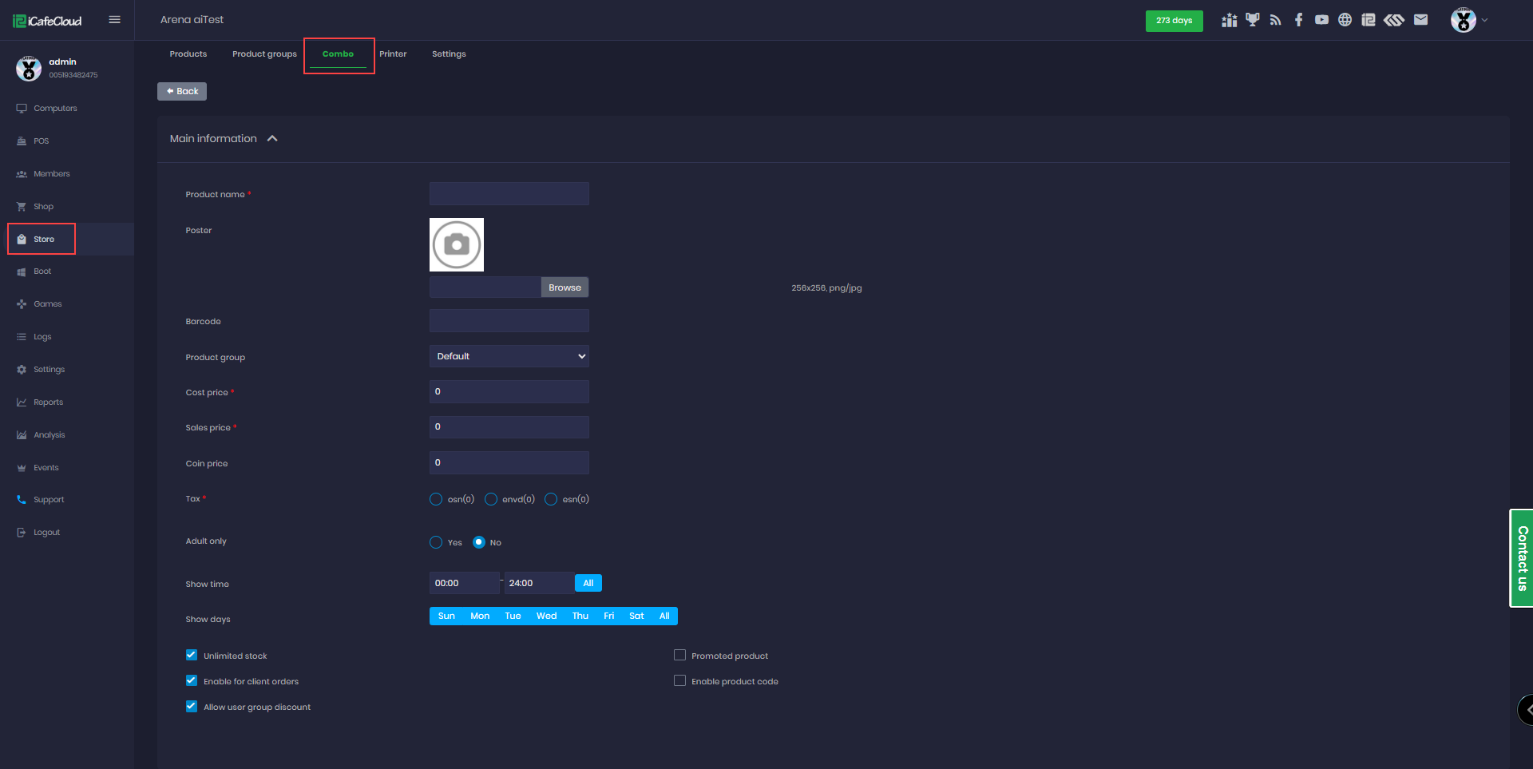Open the RSS feed icon
This screenshot has height=769, width=1533.
pyautogui.click(x=1275, y=20)
